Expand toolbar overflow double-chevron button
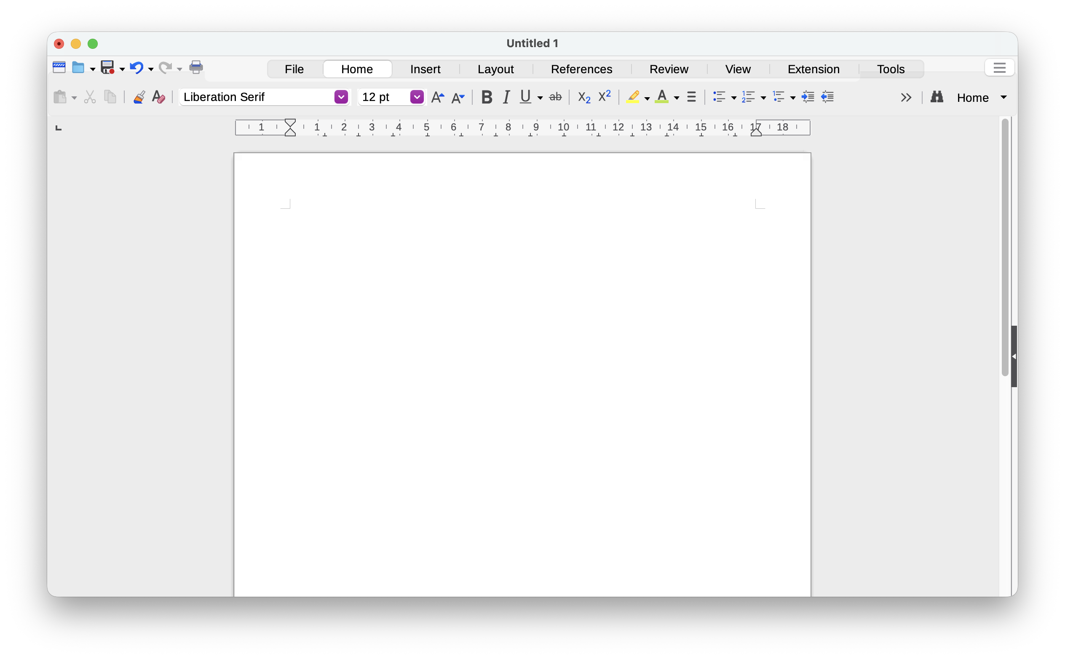Viewport: 1065px width, 659px height. pos(906,97)
